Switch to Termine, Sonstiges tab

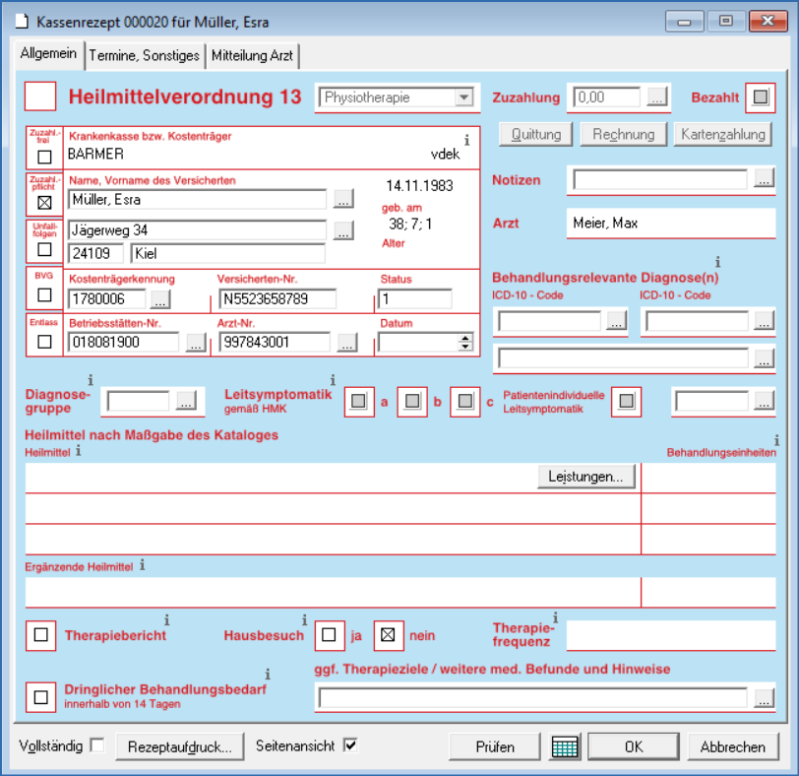point(145,55)
